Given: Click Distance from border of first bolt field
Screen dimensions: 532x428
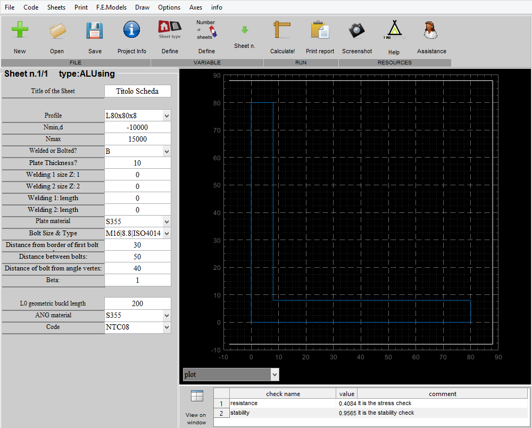Looking at the screenshot, I should [x=137, y=245].
